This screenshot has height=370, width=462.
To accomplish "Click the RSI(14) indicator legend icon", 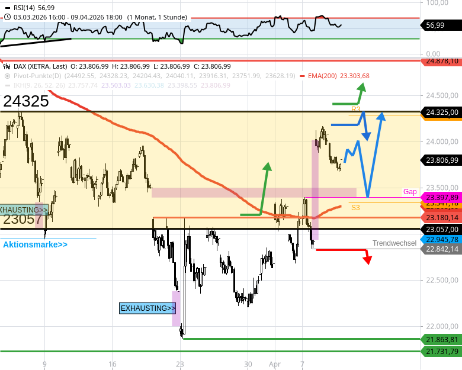I will point(7,8).
